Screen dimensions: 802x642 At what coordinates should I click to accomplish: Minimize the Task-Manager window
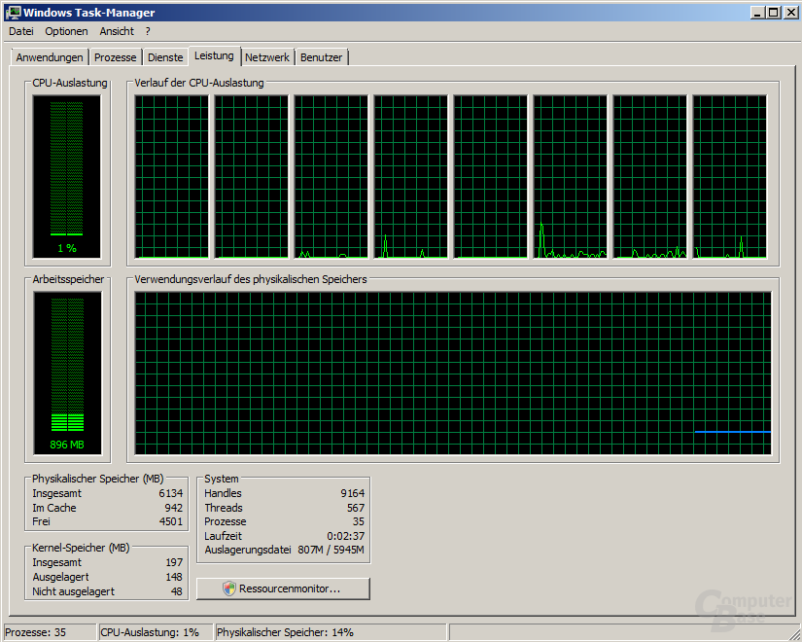[757, 13]
